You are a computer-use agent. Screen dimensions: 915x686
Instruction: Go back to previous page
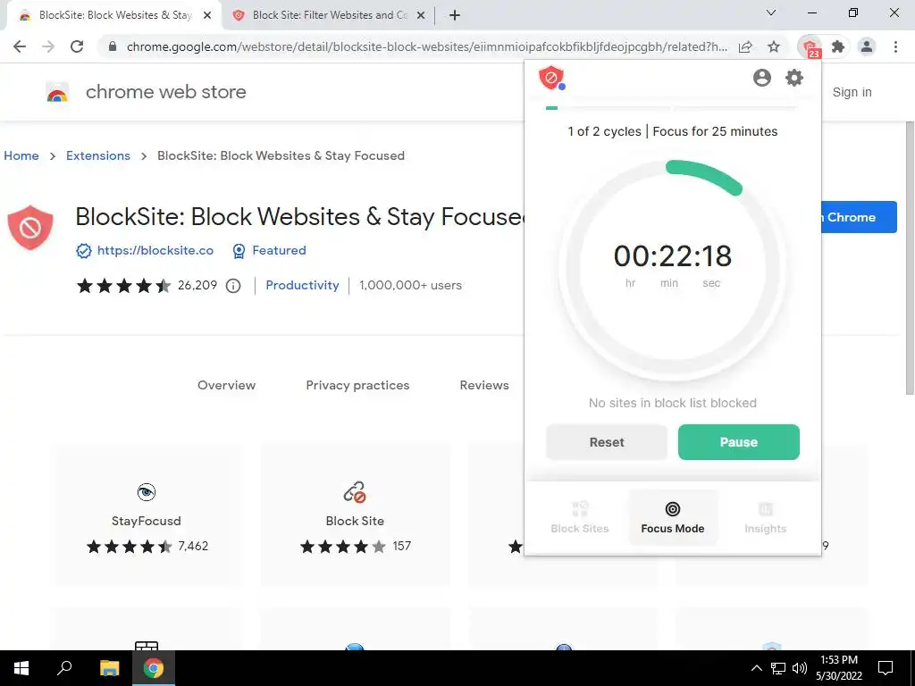[20, 46]
